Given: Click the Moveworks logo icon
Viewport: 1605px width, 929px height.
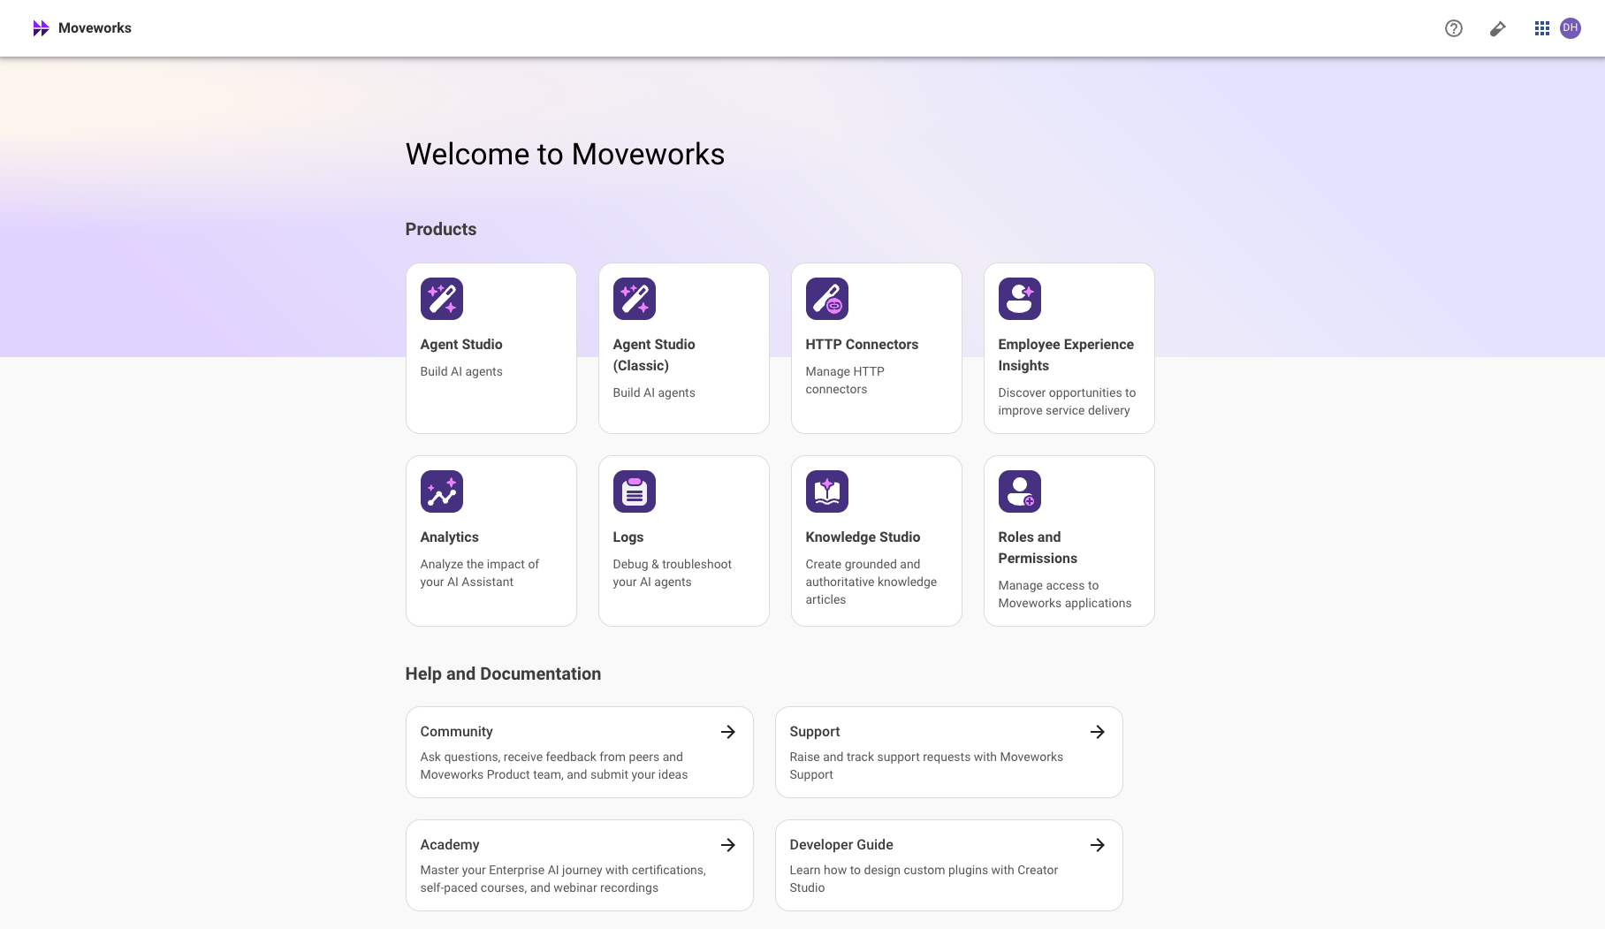Looking at the screenshot, I should point(41,28).
